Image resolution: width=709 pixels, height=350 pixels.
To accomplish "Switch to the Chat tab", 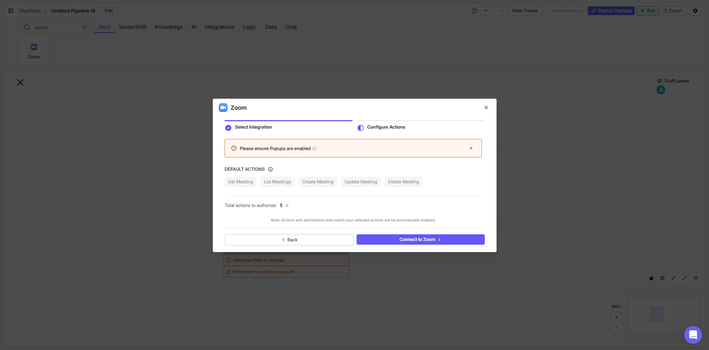I will point(291,27).
